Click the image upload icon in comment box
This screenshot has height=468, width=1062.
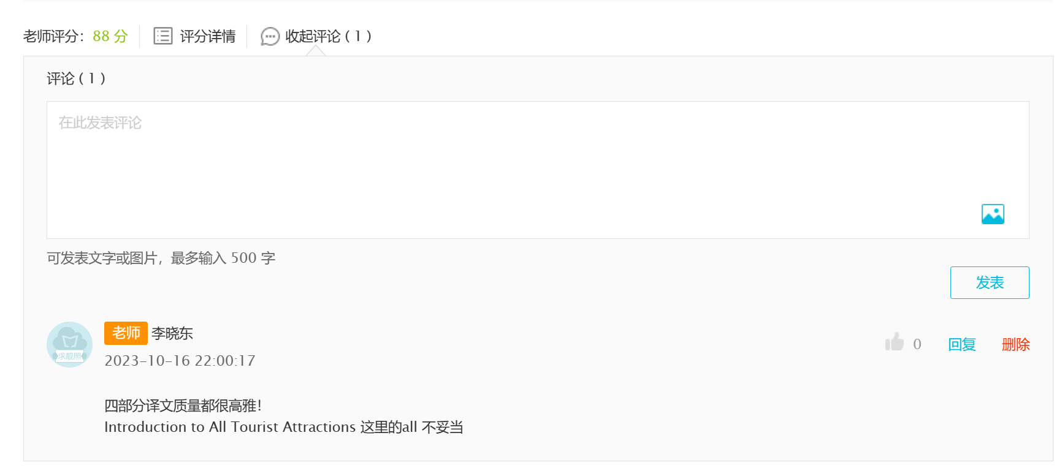coord(993,214)
